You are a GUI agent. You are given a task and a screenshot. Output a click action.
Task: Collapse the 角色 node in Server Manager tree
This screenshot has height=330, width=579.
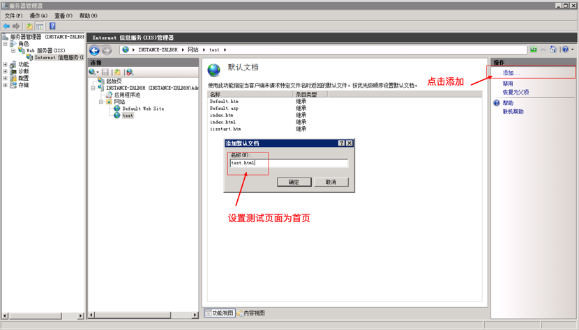pyautogui.click(x=5, y=43)
